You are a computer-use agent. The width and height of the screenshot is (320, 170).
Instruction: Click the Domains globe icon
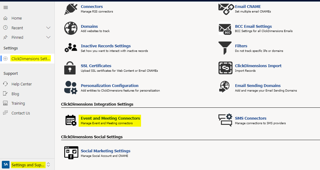[71, 28]
